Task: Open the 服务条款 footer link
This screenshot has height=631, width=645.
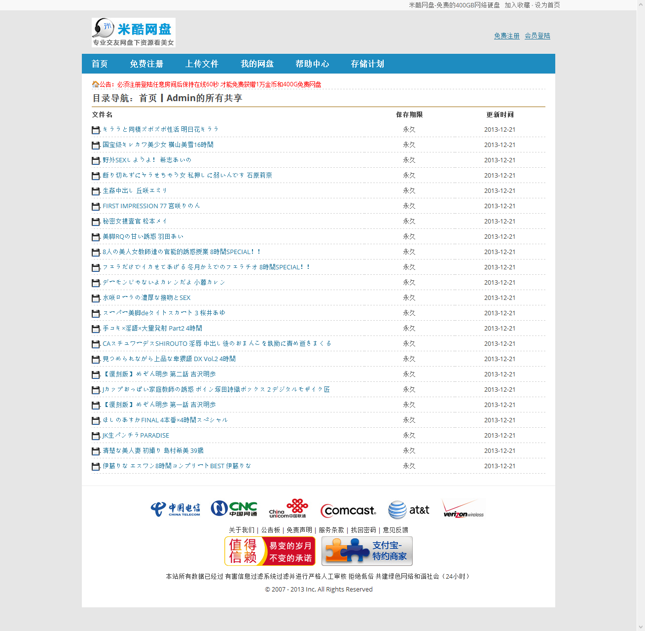Action: (x=331, y=530)
